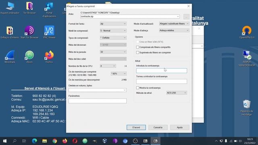Open Enllaços d'interès desktop icon
This screenshot has height=145, width=258.
[10, 32]
